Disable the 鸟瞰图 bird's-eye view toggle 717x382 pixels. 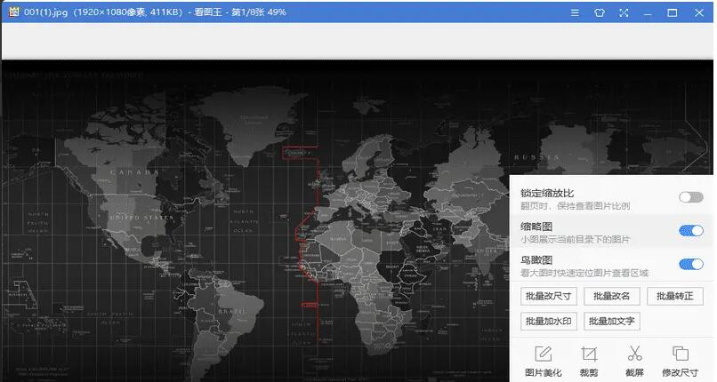tap(690, 264)
